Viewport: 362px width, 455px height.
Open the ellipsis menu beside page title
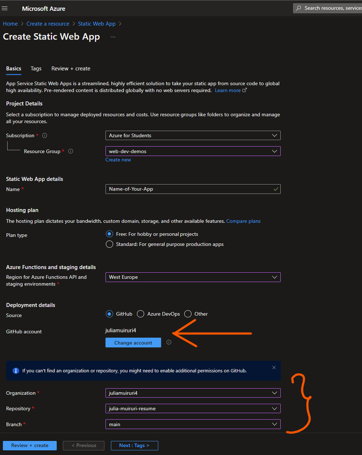[113, 37]
